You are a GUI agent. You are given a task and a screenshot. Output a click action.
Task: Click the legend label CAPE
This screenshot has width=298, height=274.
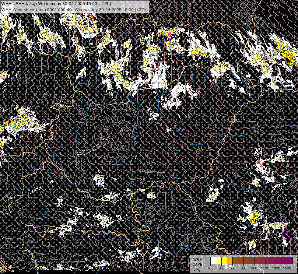point(197,264)
